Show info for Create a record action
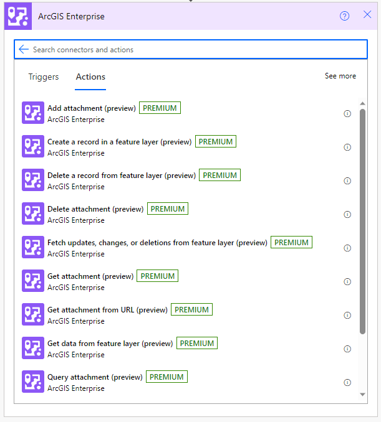 click(x=347, y=148)
